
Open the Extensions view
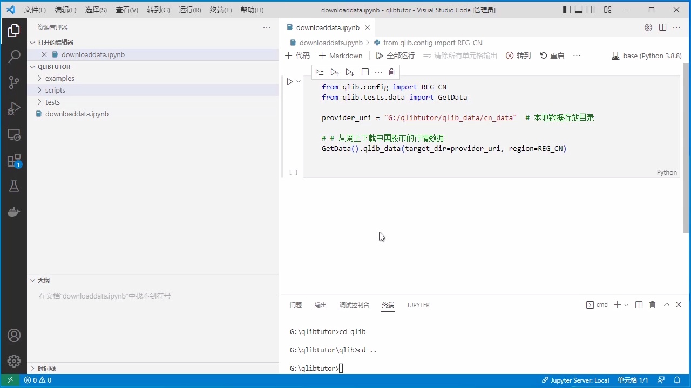tap(14, 161)
